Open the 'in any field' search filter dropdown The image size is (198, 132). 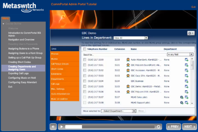[180, 55]
